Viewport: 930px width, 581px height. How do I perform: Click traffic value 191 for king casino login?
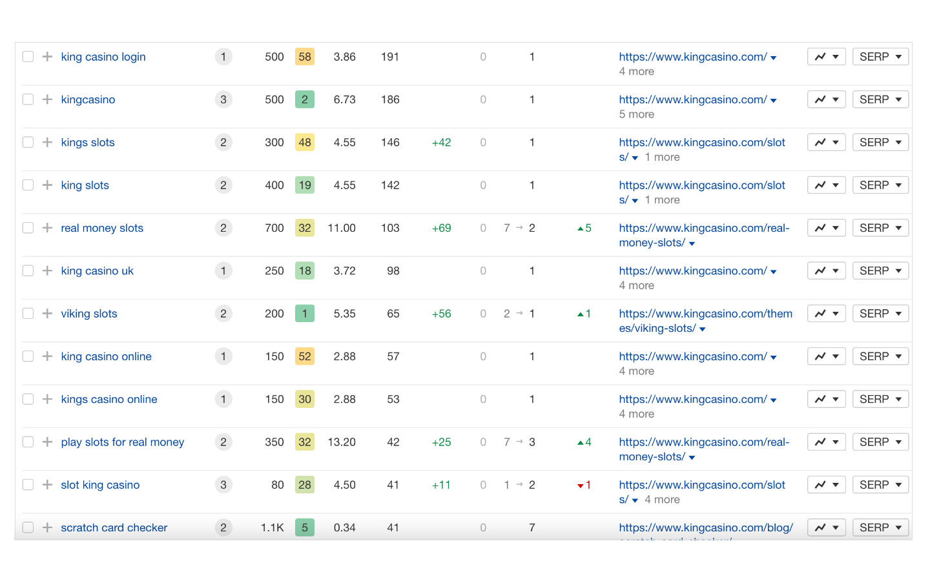coord(390,57)
